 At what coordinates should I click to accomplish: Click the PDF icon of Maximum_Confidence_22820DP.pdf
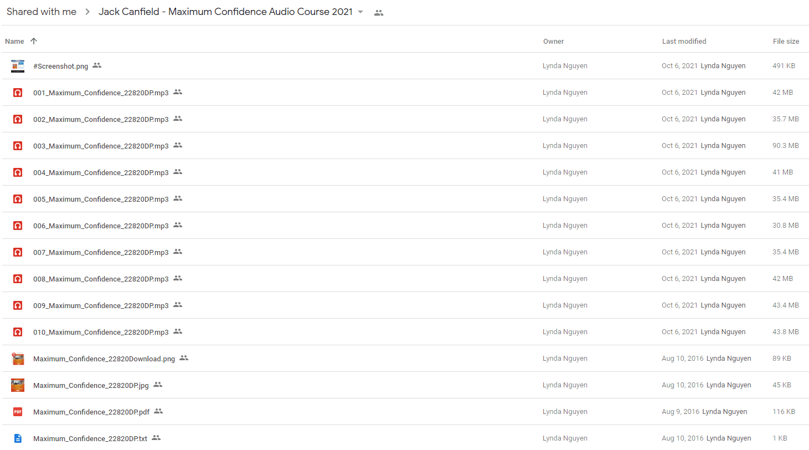(18, 412)
